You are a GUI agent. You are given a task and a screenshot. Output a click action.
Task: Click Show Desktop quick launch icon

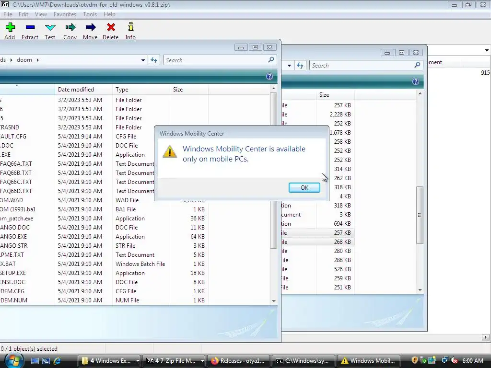click(35, 361)
